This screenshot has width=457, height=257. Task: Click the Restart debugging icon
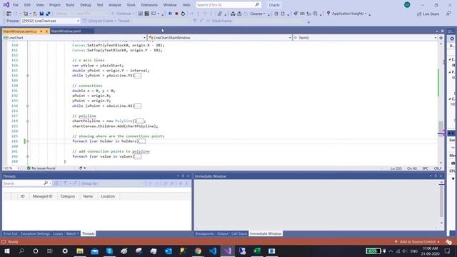point(183,14)
